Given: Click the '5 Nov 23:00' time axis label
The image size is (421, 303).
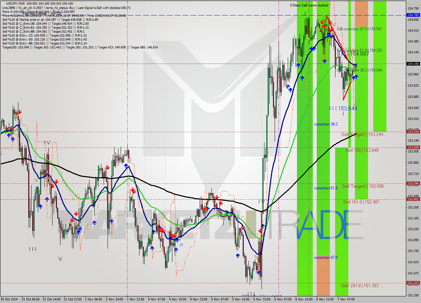Looking at the screenshot, I should click(262, 299).
